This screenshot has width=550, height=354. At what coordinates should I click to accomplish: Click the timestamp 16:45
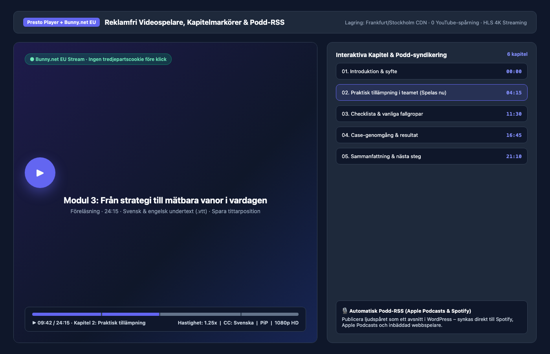(x=514, y=135)
